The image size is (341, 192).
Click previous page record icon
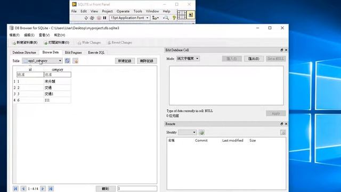click(x=23, y=188)
